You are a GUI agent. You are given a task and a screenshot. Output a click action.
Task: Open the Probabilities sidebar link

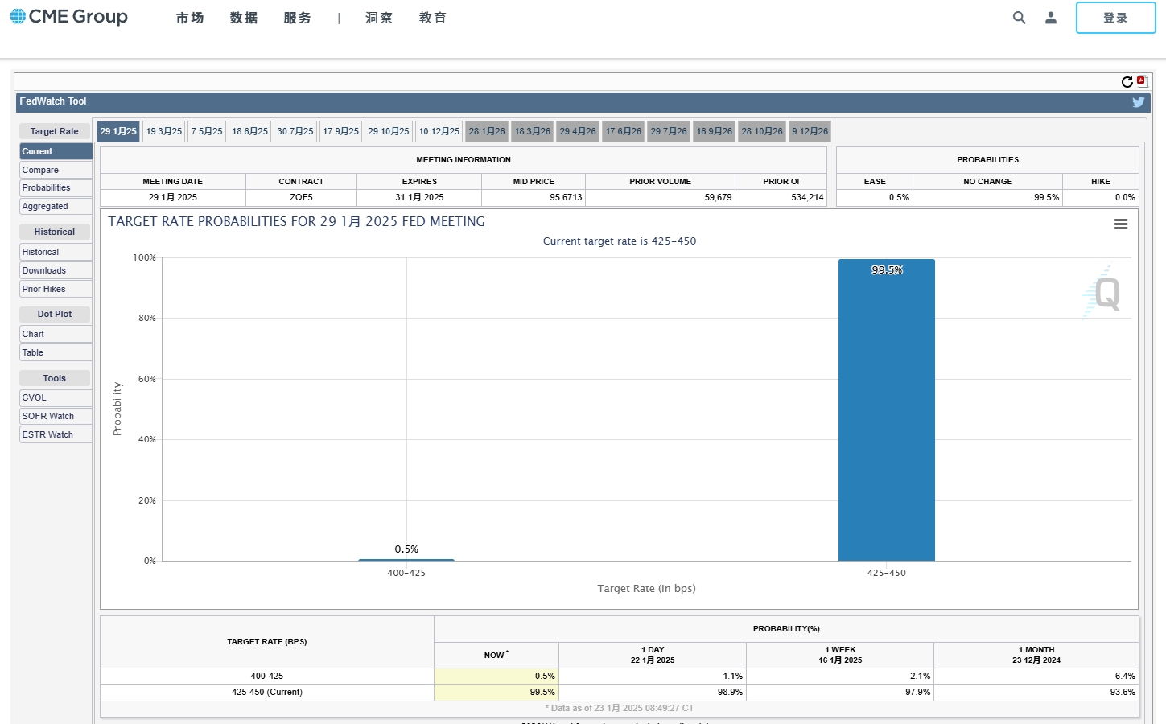56,187
